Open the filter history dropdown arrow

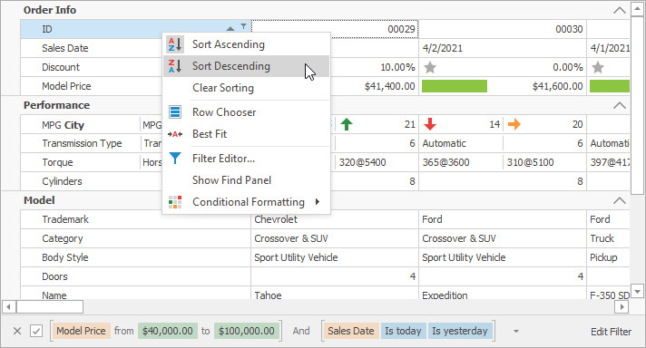(516, 331)
